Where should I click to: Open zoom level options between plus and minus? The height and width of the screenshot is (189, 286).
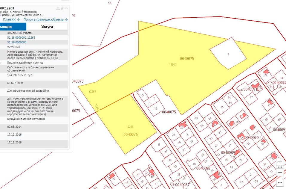pyautogui.click(x=280, y=167)
